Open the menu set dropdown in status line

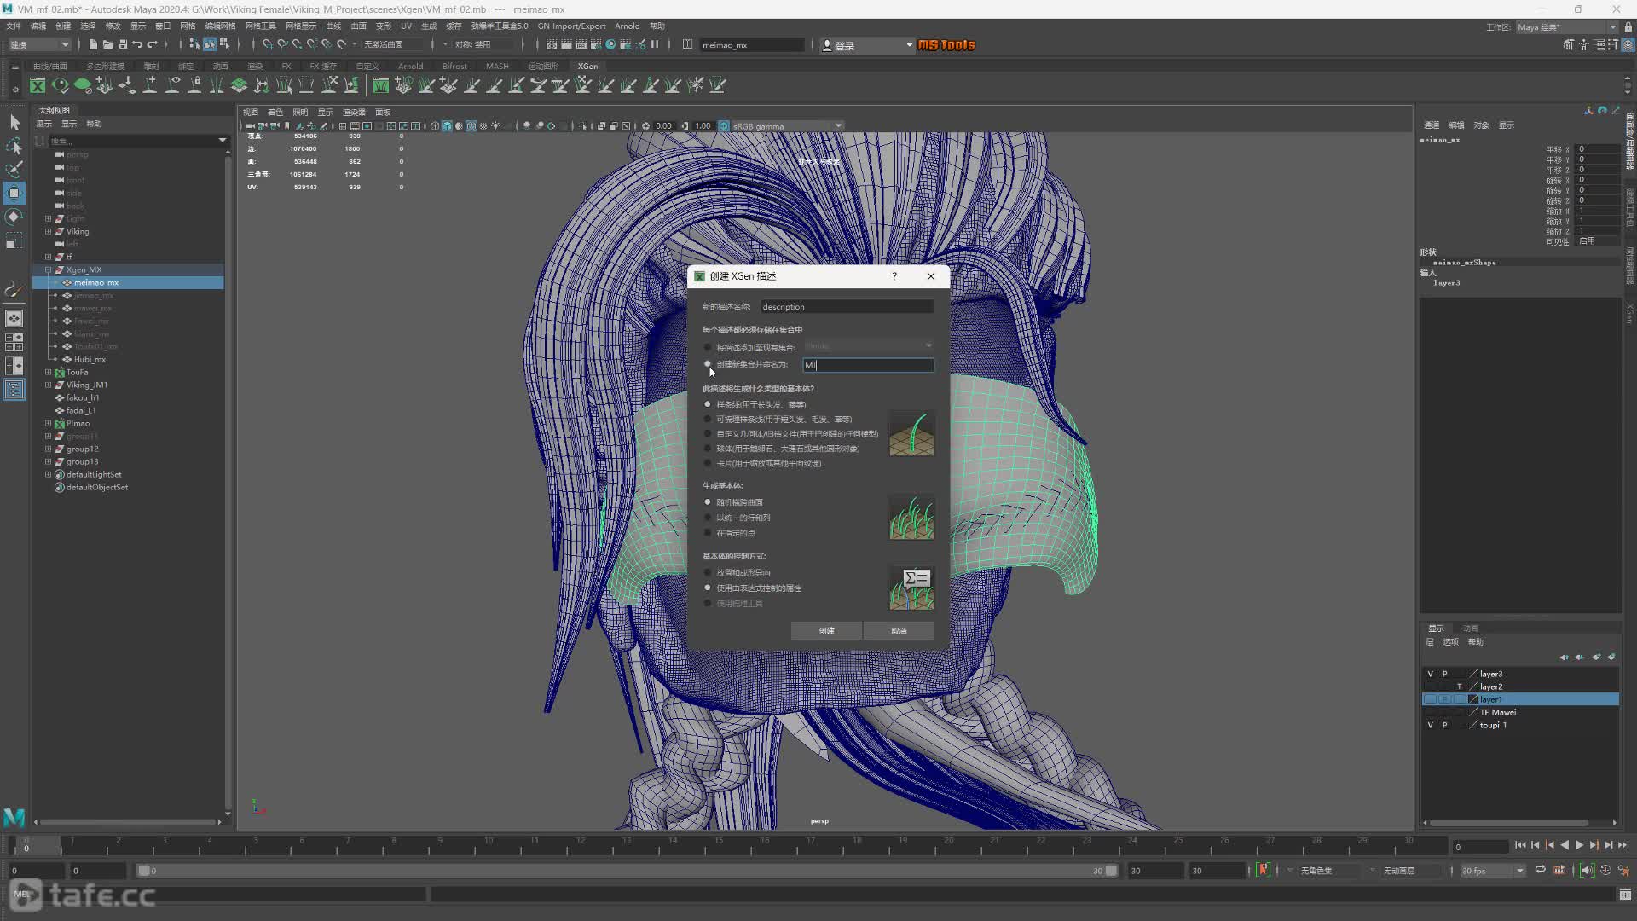click(x=39, y=44)
